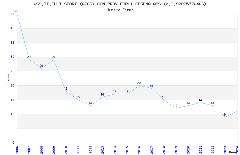The width and height of the screenshot is (240, 155).
Task: Click the chart title ASS.IT.CULT.SPORT (AICS)
Action: pos(64,4)
